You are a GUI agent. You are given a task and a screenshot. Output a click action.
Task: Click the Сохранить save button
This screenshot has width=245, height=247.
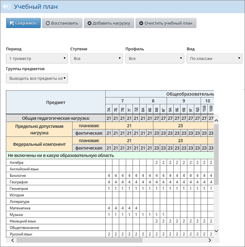click(23, 23)
